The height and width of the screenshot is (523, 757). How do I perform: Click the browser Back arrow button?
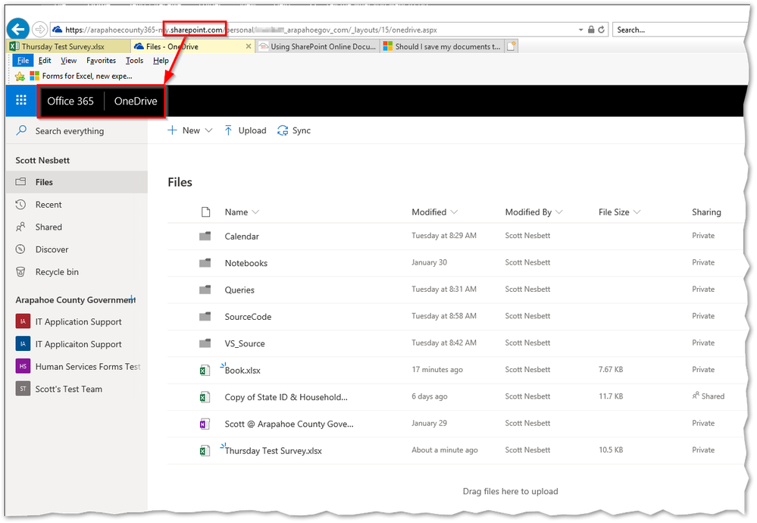(x=18, y=30)
